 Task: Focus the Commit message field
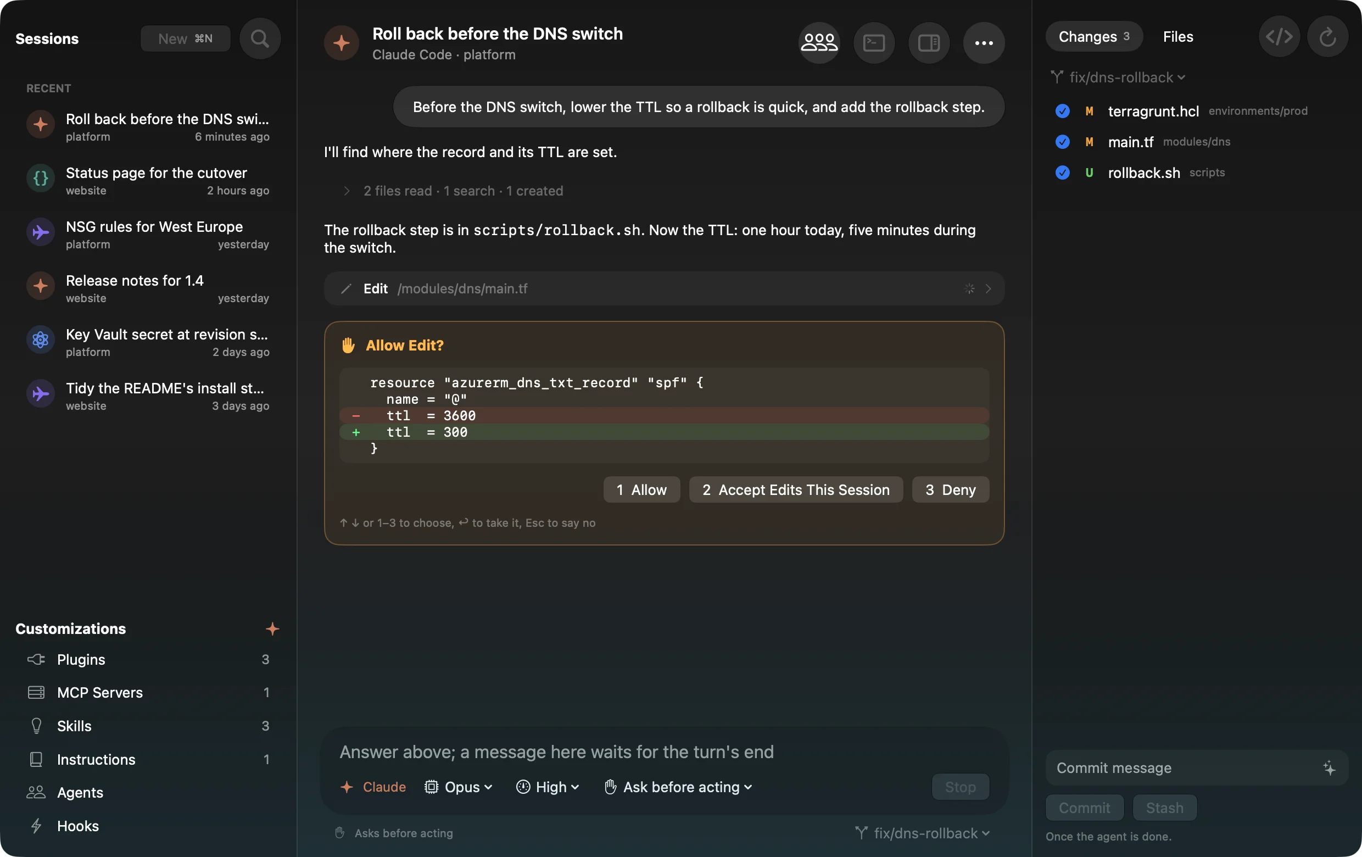pos(1196,767)
